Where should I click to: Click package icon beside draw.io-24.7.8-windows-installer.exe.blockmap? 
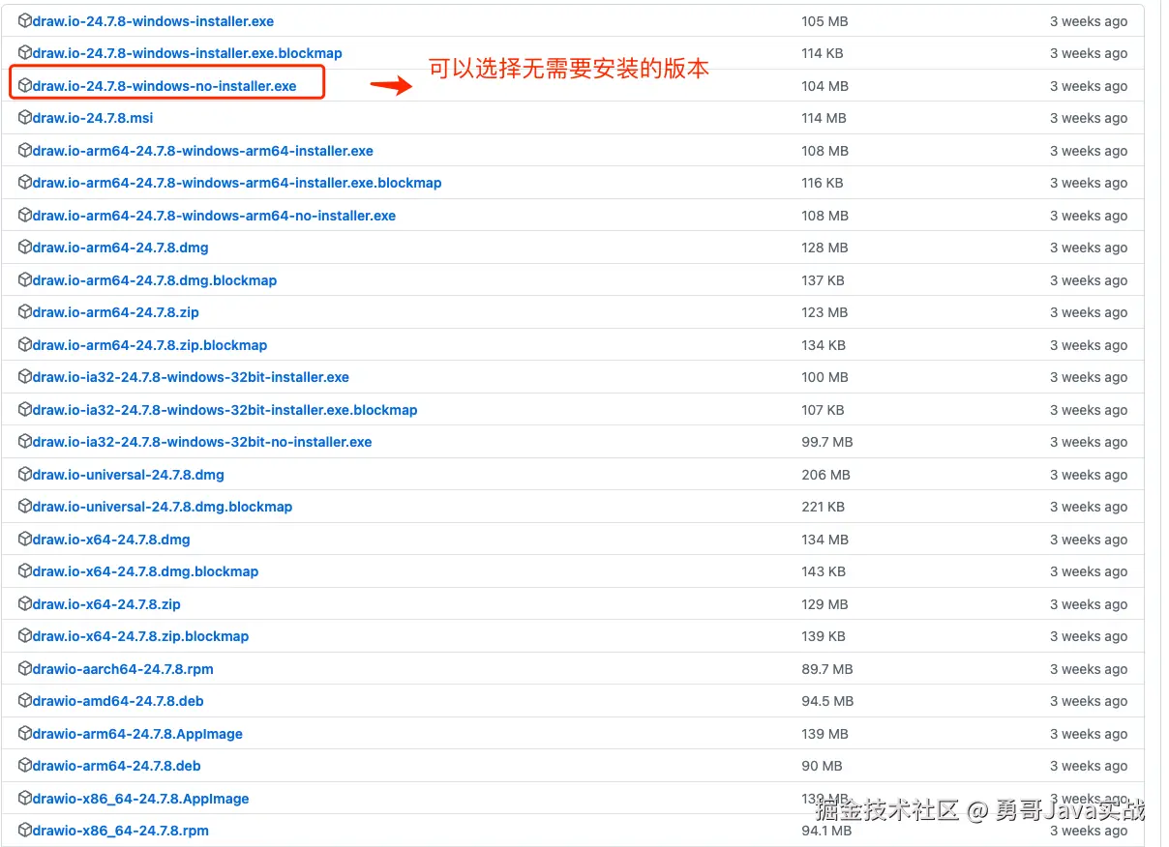pos(25,53)
